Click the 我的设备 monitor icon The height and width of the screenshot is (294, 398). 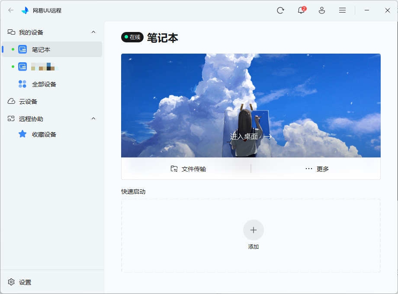(11, 32)
